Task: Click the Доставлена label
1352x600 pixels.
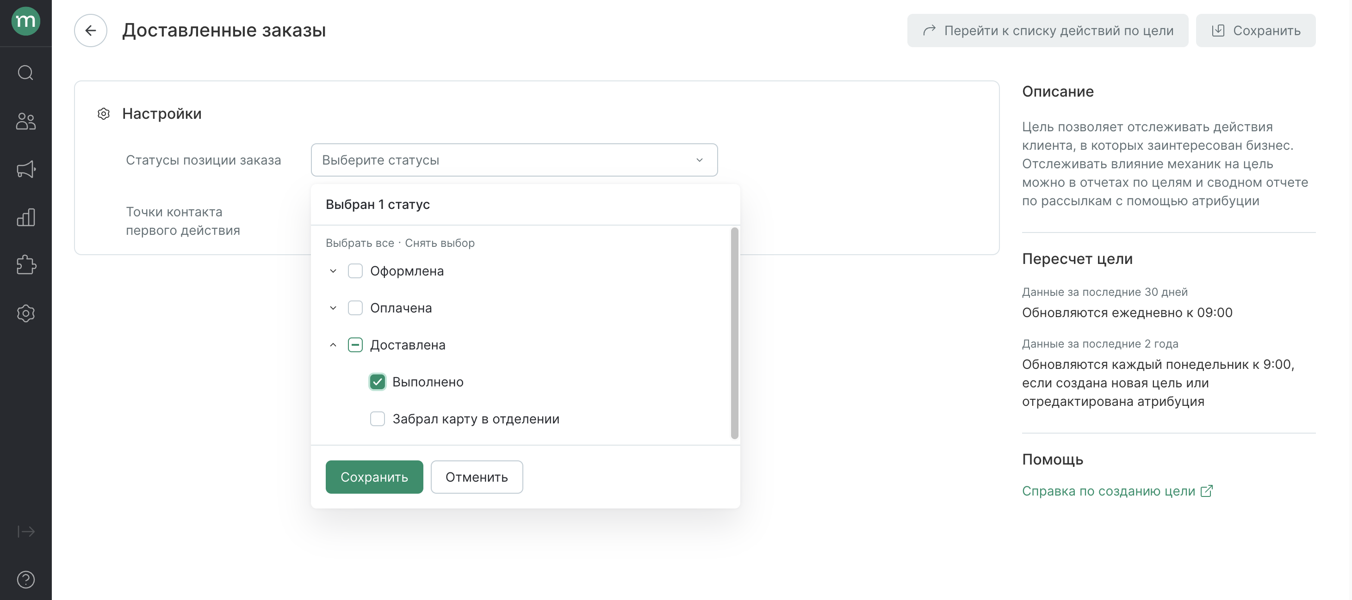Action: tap(407, 345)
